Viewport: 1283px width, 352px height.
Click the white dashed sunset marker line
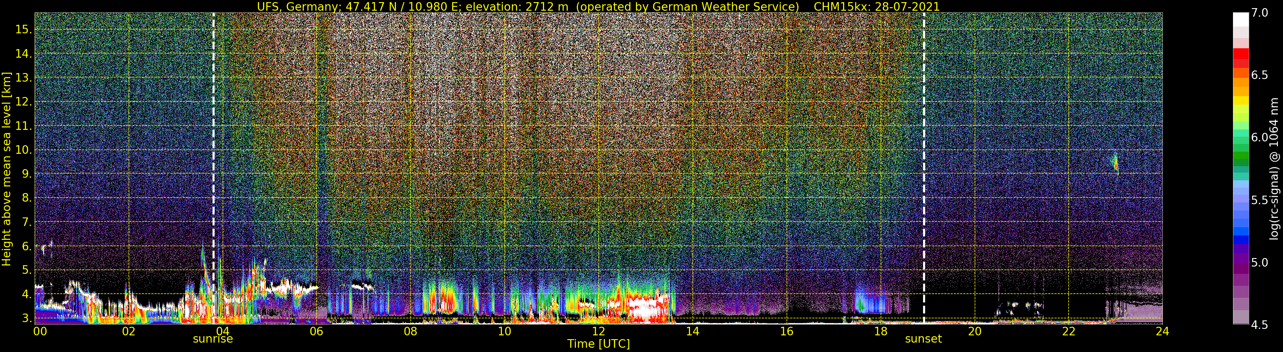(x=924, y=168)
